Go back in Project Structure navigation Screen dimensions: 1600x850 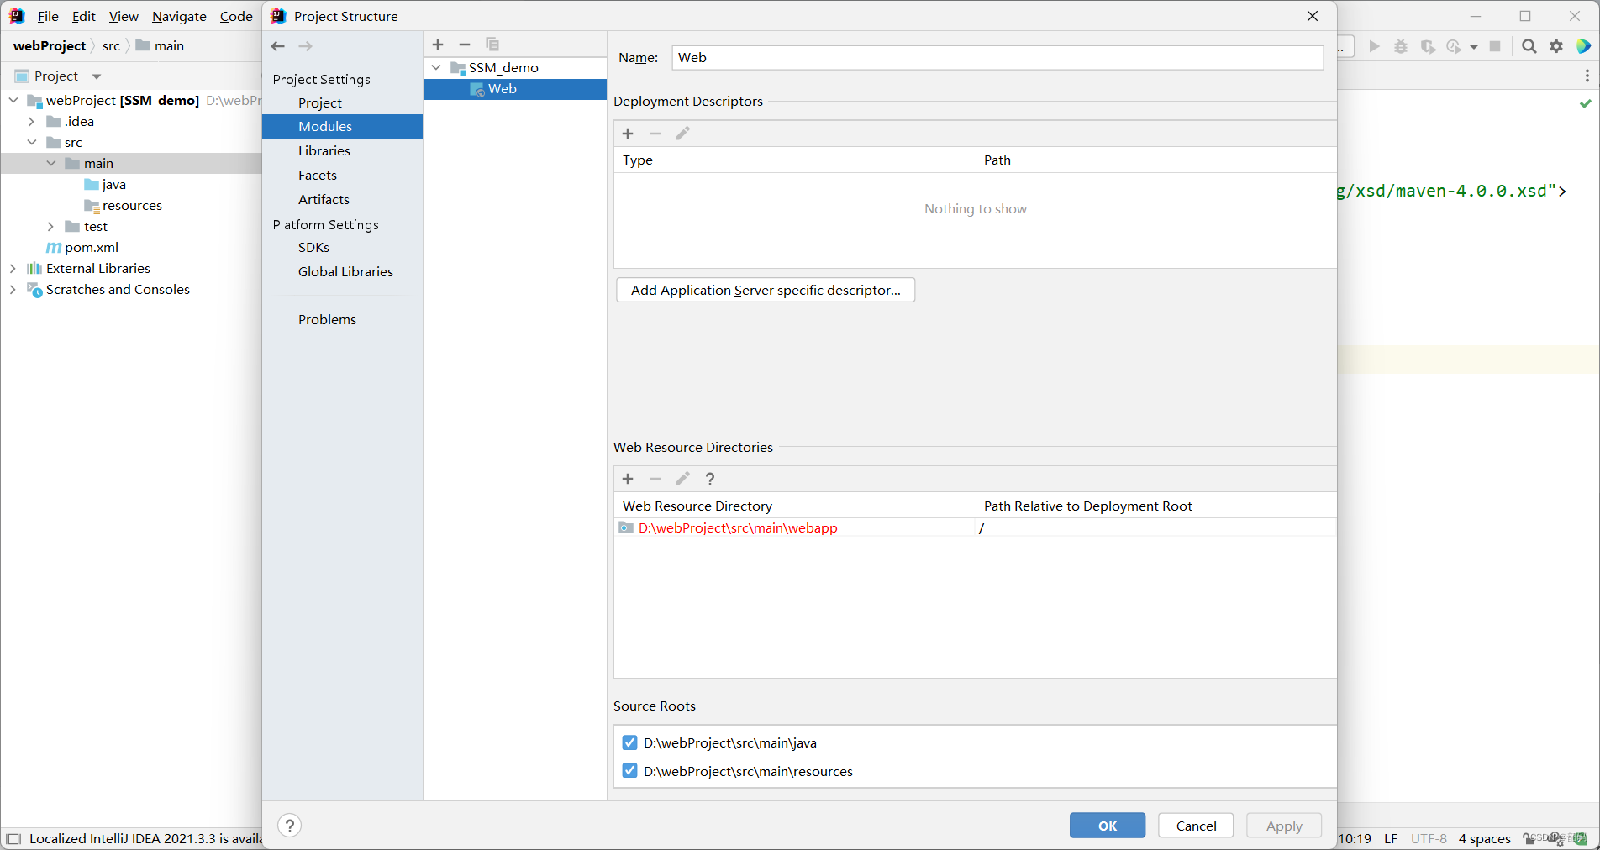tap(278, 46)
